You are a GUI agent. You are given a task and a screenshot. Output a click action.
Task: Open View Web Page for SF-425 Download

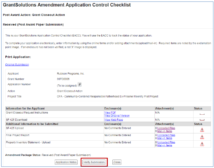coord(113,120)
